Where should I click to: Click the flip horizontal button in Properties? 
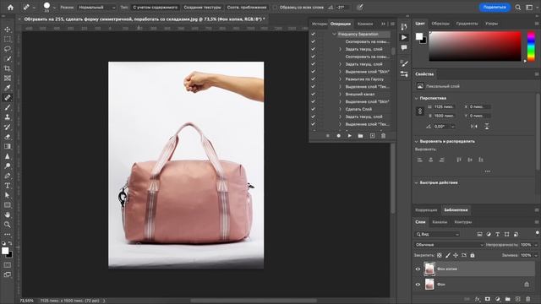(x=474, y=127)
